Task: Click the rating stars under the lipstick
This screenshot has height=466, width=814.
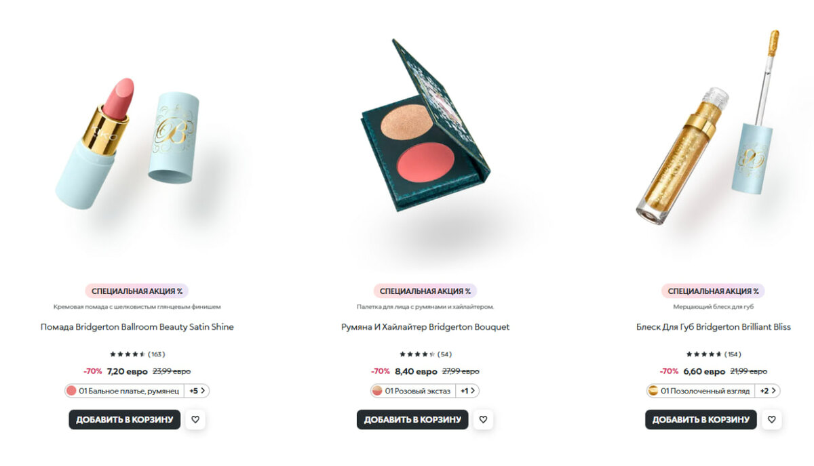Action: 128,354
